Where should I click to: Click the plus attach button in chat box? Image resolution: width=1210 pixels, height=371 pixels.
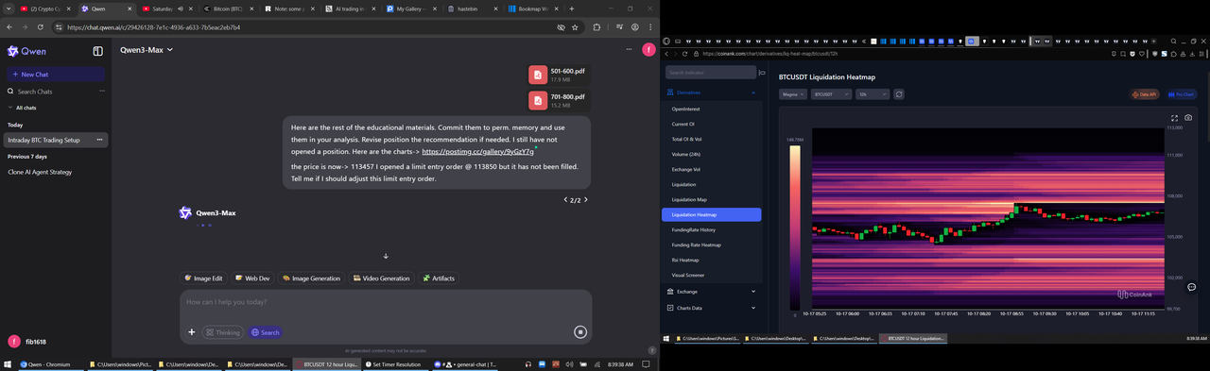pyautogui.click(x=191, y=332)
